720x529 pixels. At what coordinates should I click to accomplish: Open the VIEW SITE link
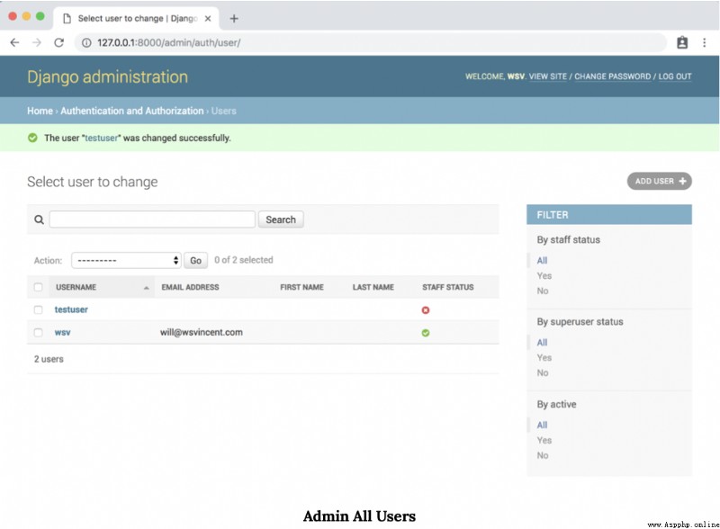point(548,76)
